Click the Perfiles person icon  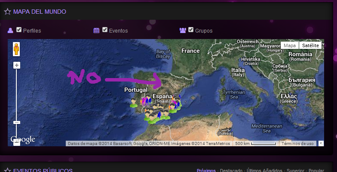[10, 30]
